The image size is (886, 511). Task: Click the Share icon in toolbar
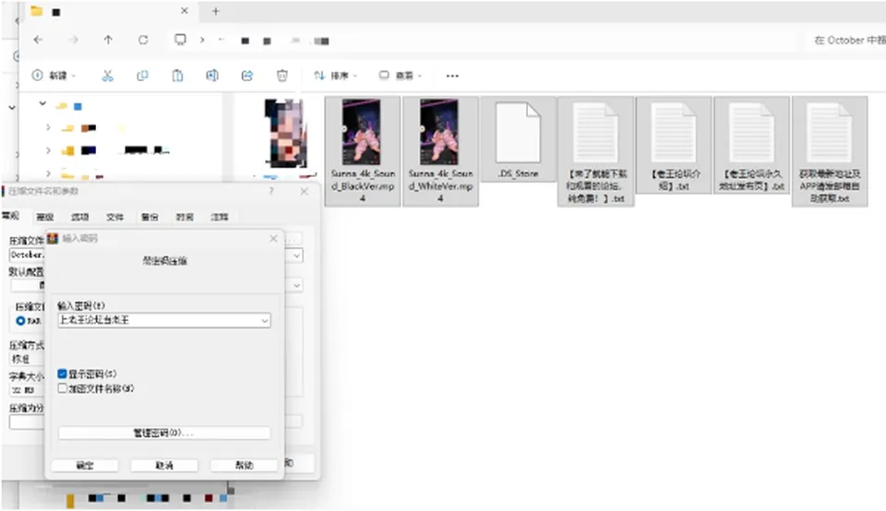pos(247,75)
